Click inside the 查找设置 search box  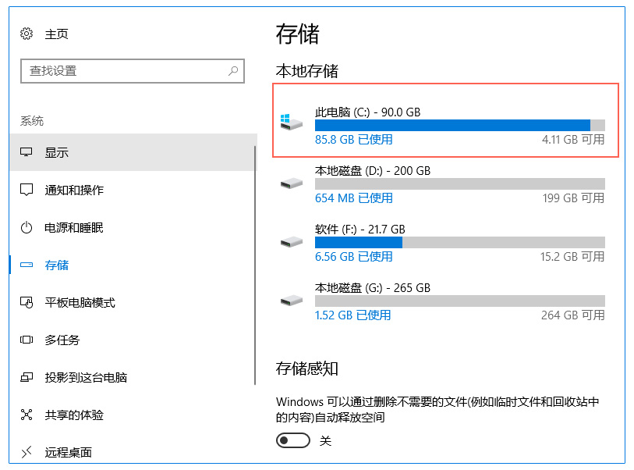[x=125, y=70]
